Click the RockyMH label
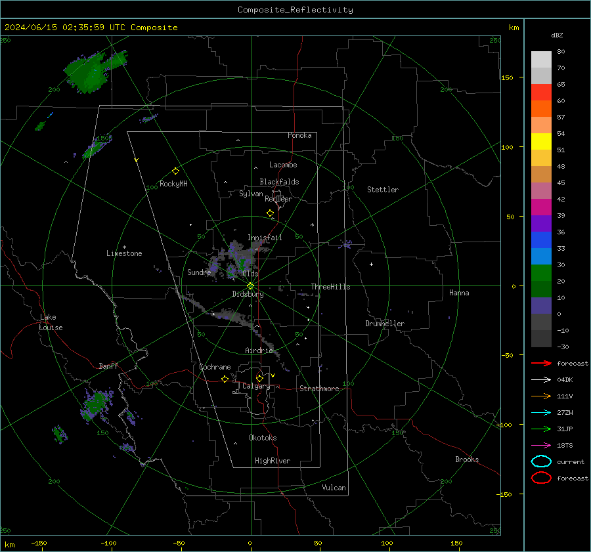 click(173, 184)
